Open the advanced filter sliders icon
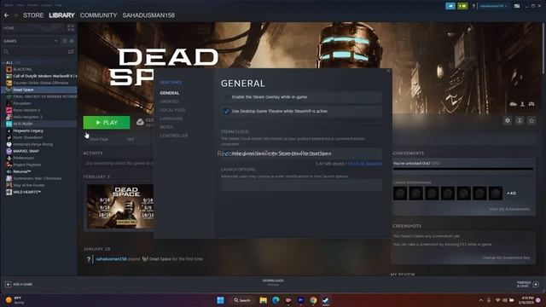Viewport: 546px width, 307px height. tap(71, 51)
